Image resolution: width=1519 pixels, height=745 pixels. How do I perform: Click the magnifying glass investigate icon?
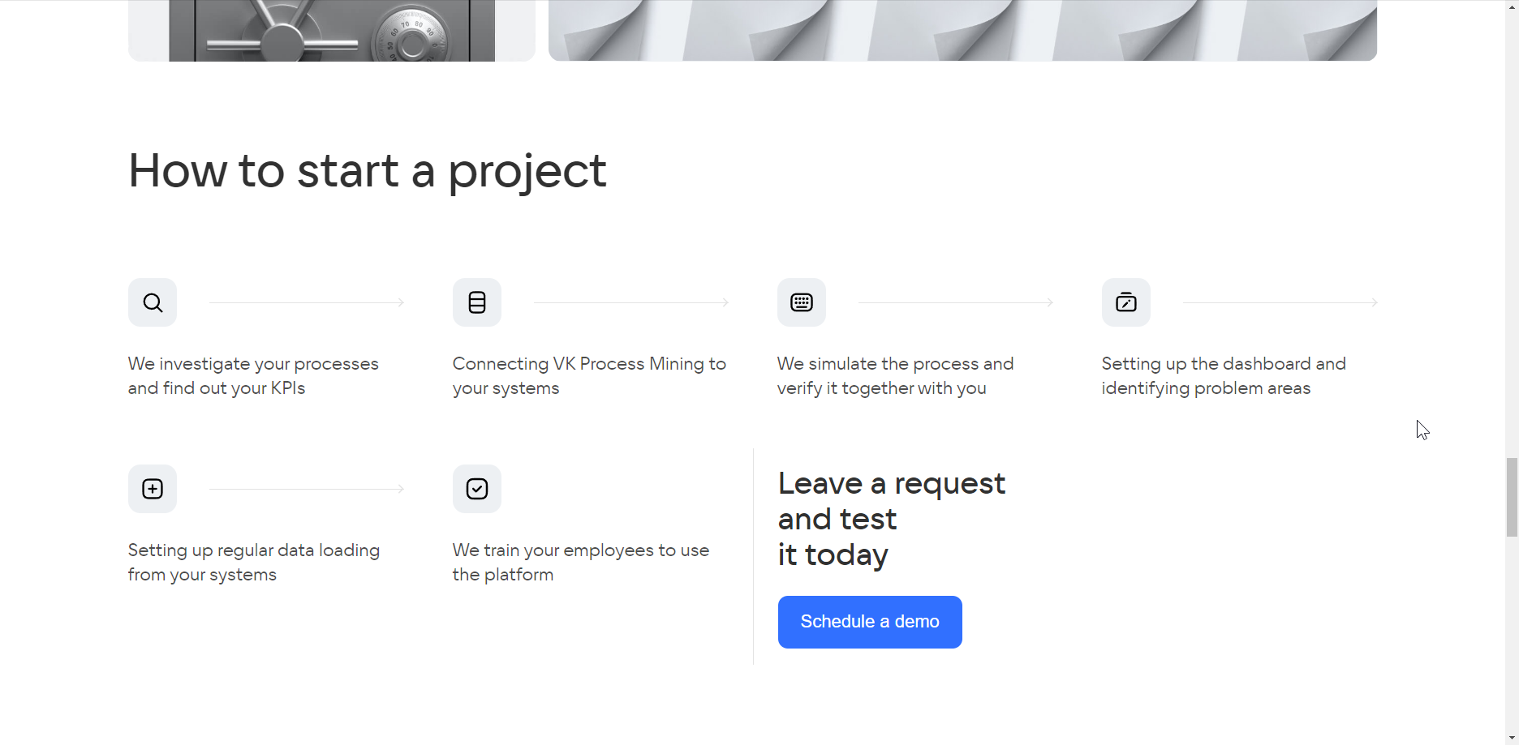(x=153, y=302)
